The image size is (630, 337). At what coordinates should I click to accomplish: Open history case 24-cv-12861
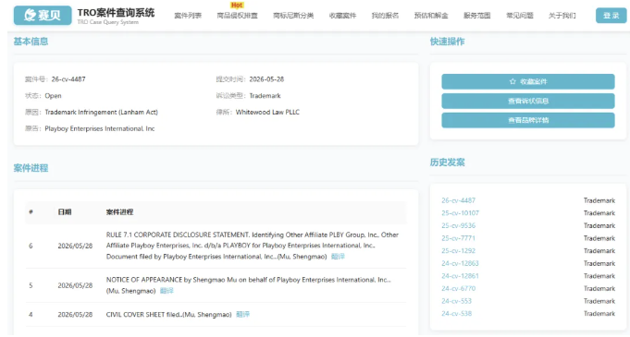click(x=460, y=276)
